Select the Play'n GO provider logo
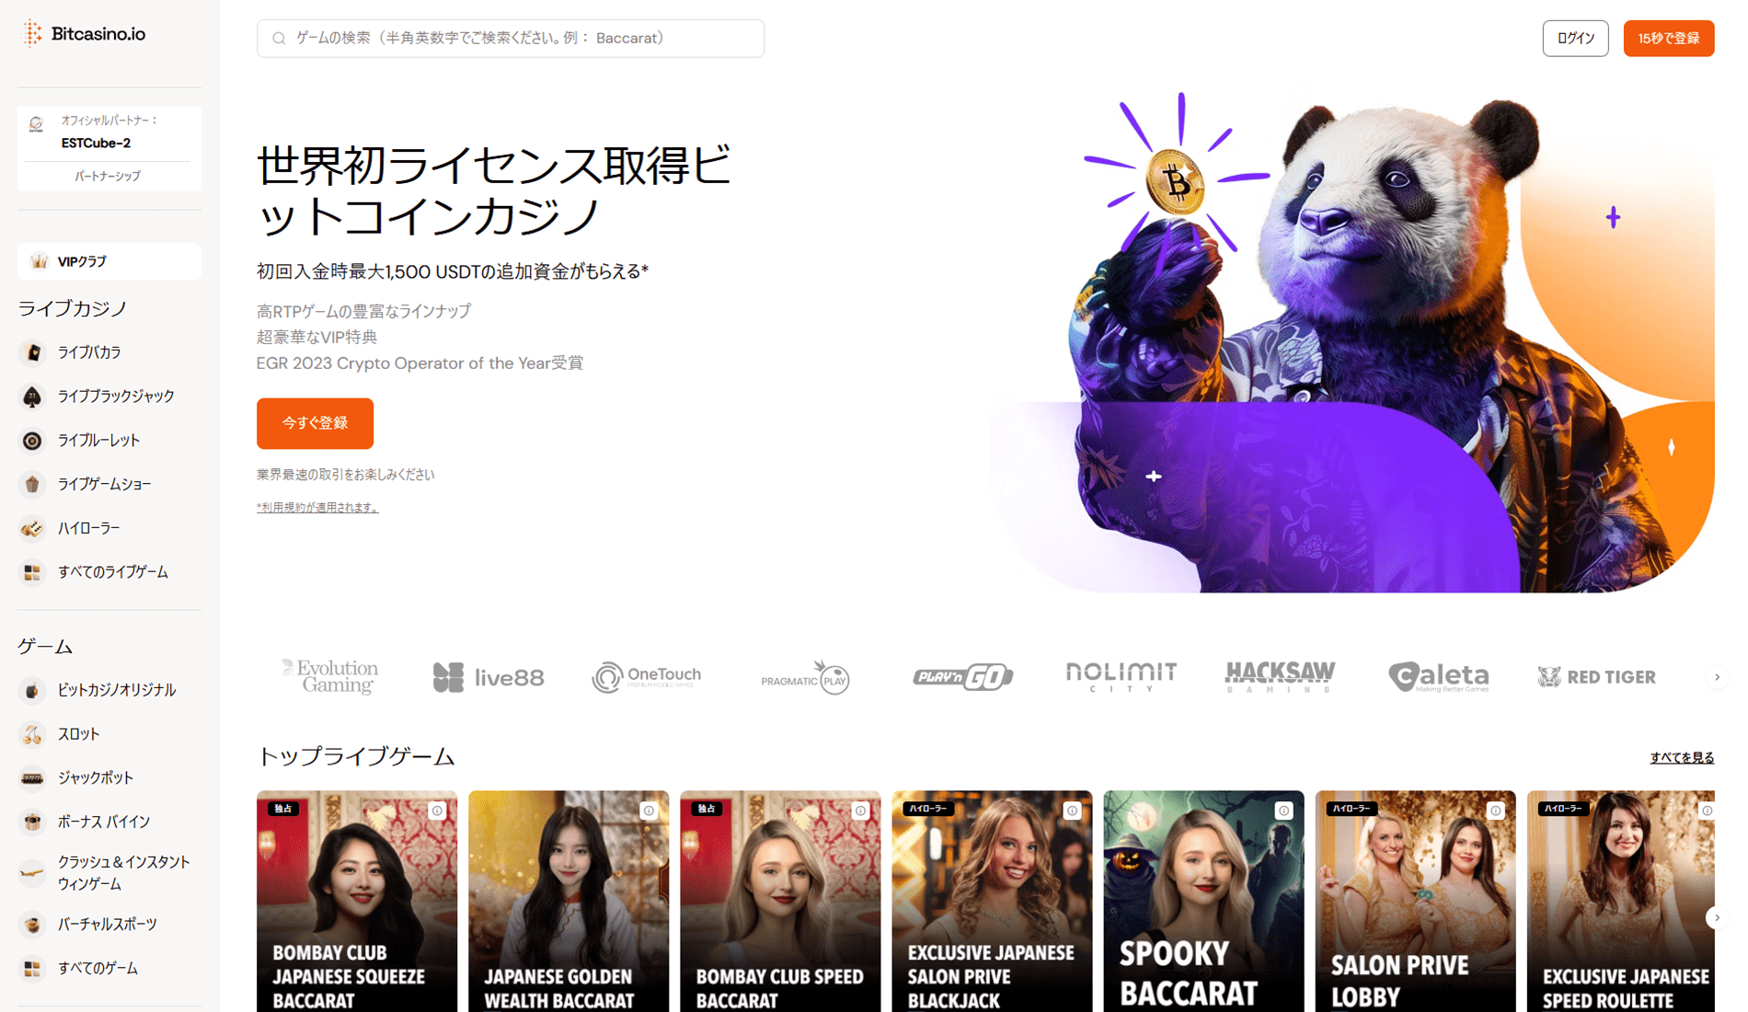 (962, 677)
